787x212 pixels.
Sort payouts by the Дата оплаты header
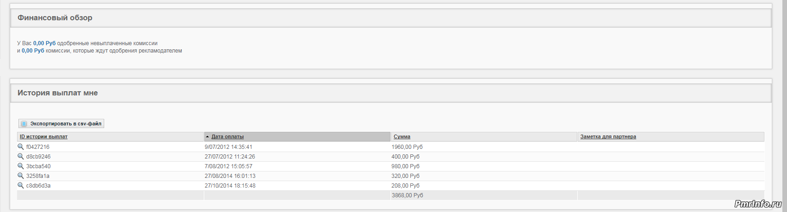(x=227, y=137)
